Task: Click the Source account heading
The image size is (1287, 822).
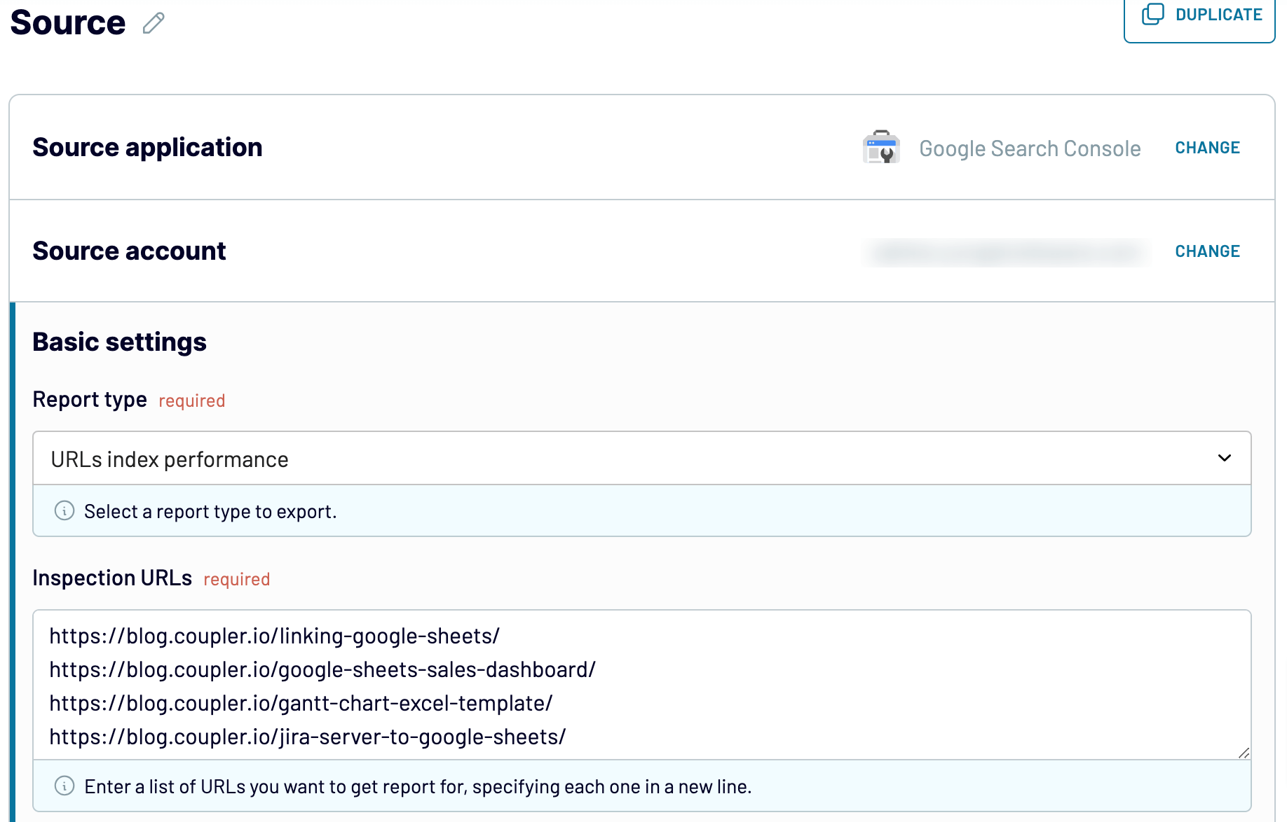Action: (129, 251)
